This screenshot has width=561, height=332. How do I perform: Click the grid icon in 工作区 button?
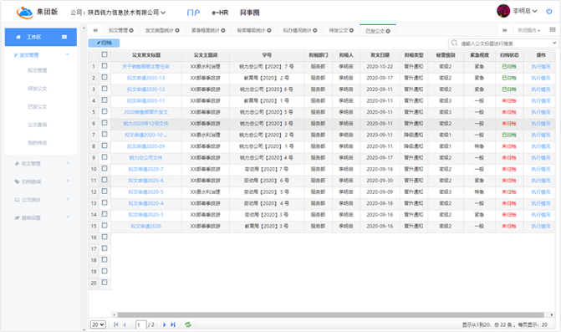click(x=64, y=37)
